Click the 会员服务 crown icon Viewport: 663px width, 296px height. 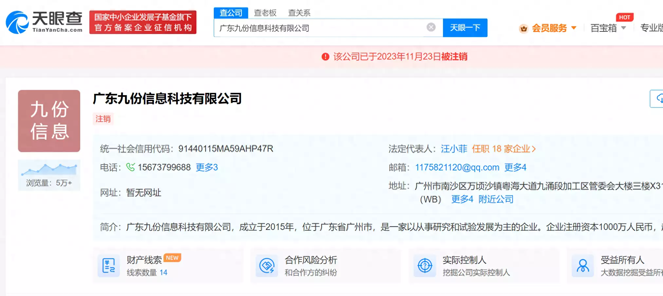point(524,29)
